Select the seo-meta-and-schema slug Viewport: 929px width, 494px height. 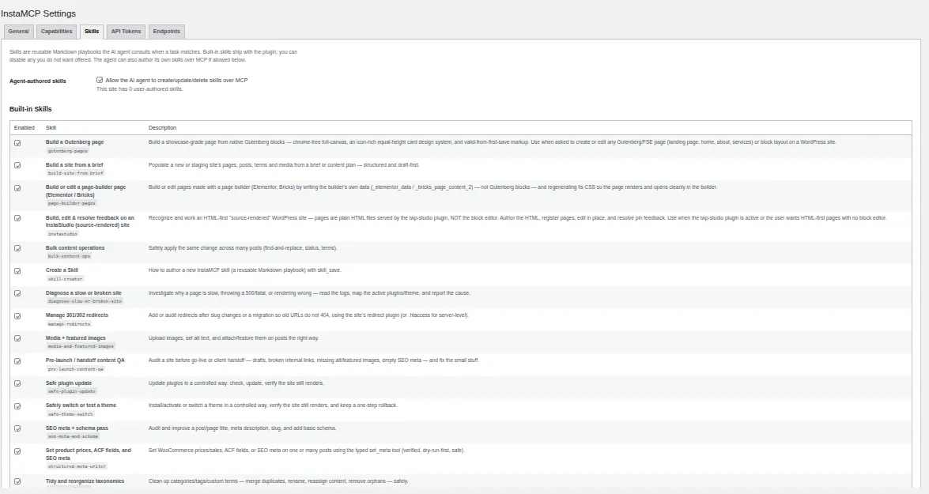click(x=74, y=436)
